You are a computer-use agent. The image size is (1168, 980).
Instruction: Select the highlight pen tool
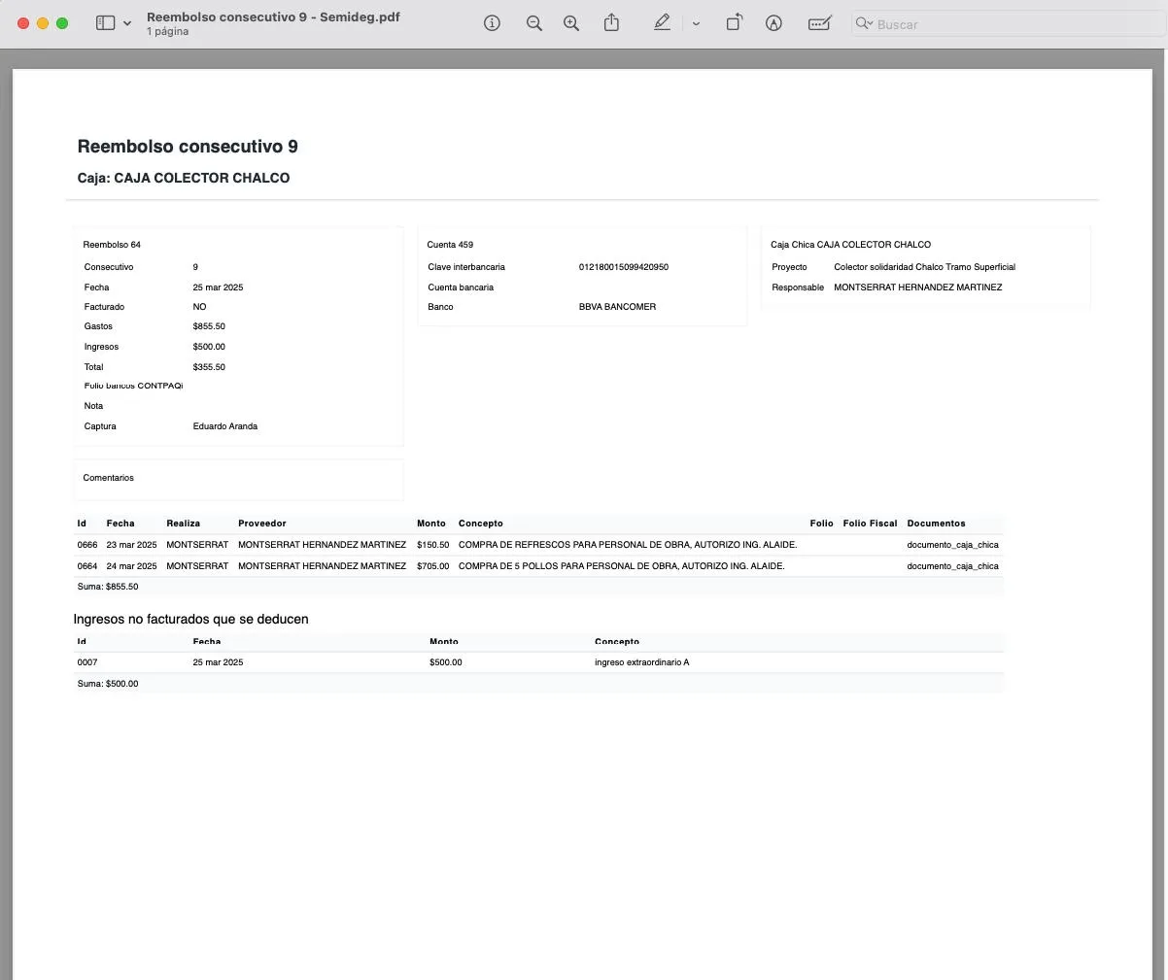(x=662, y=23)
